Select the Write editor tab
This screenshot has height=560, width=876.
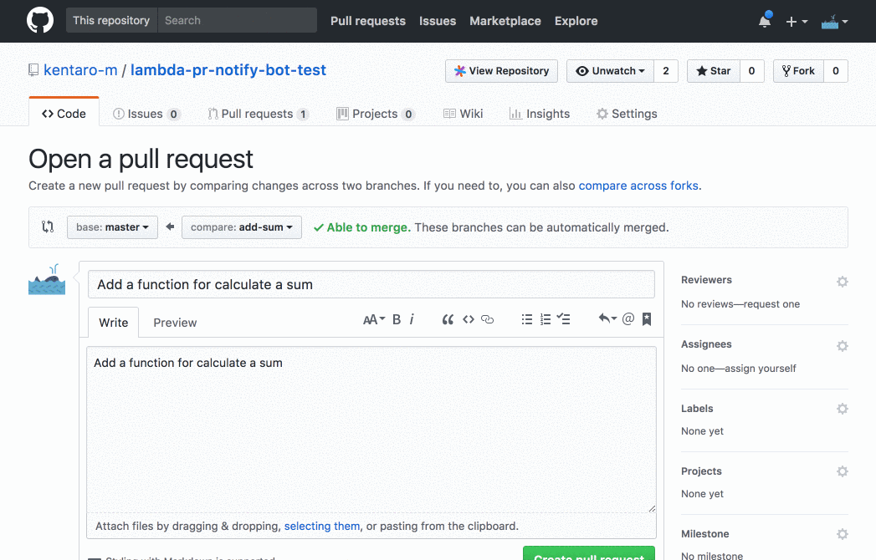click(114, 323)
